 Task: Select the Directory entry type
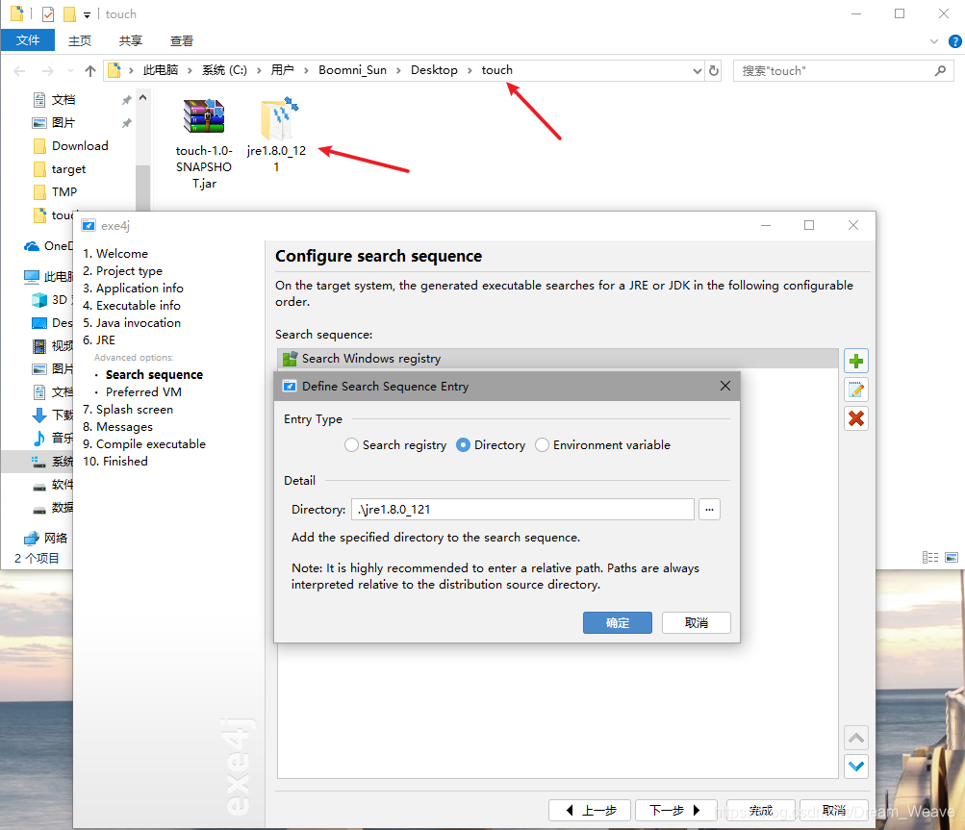point(491,445)
